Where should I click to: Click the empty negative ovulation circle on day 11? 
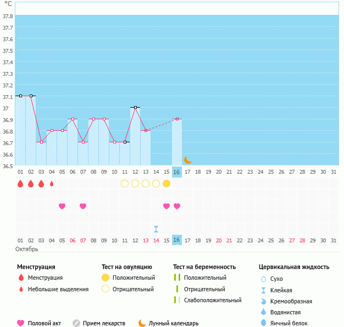point(125,184)
